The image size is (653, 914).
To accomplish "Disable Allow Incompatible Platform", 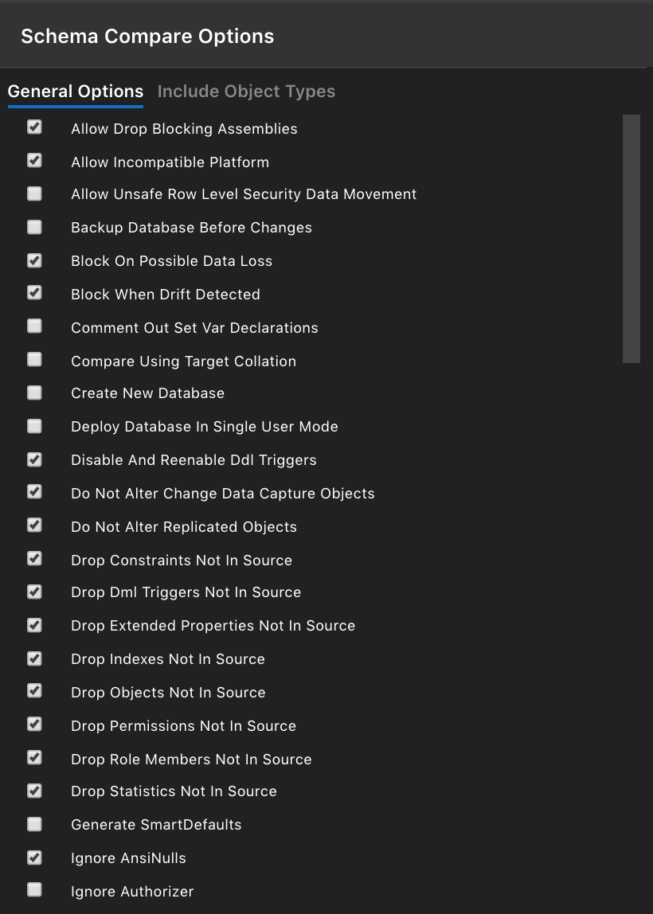I will coord(34,160).
